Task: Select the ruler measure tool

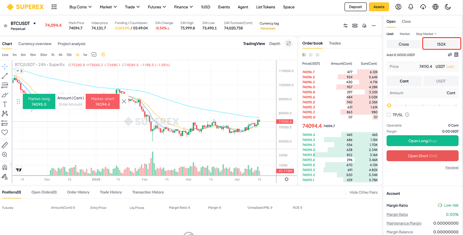Action: click(x=5, y=145)
